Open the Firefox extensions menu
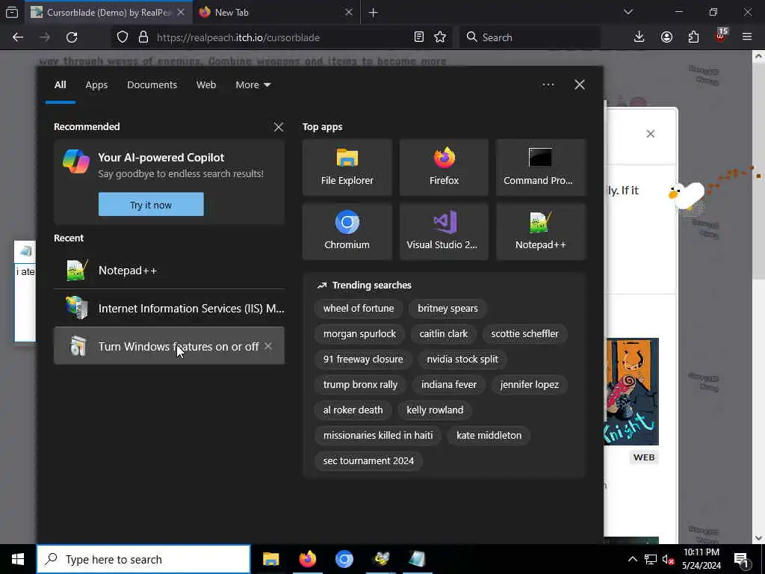 pos(693,37)
